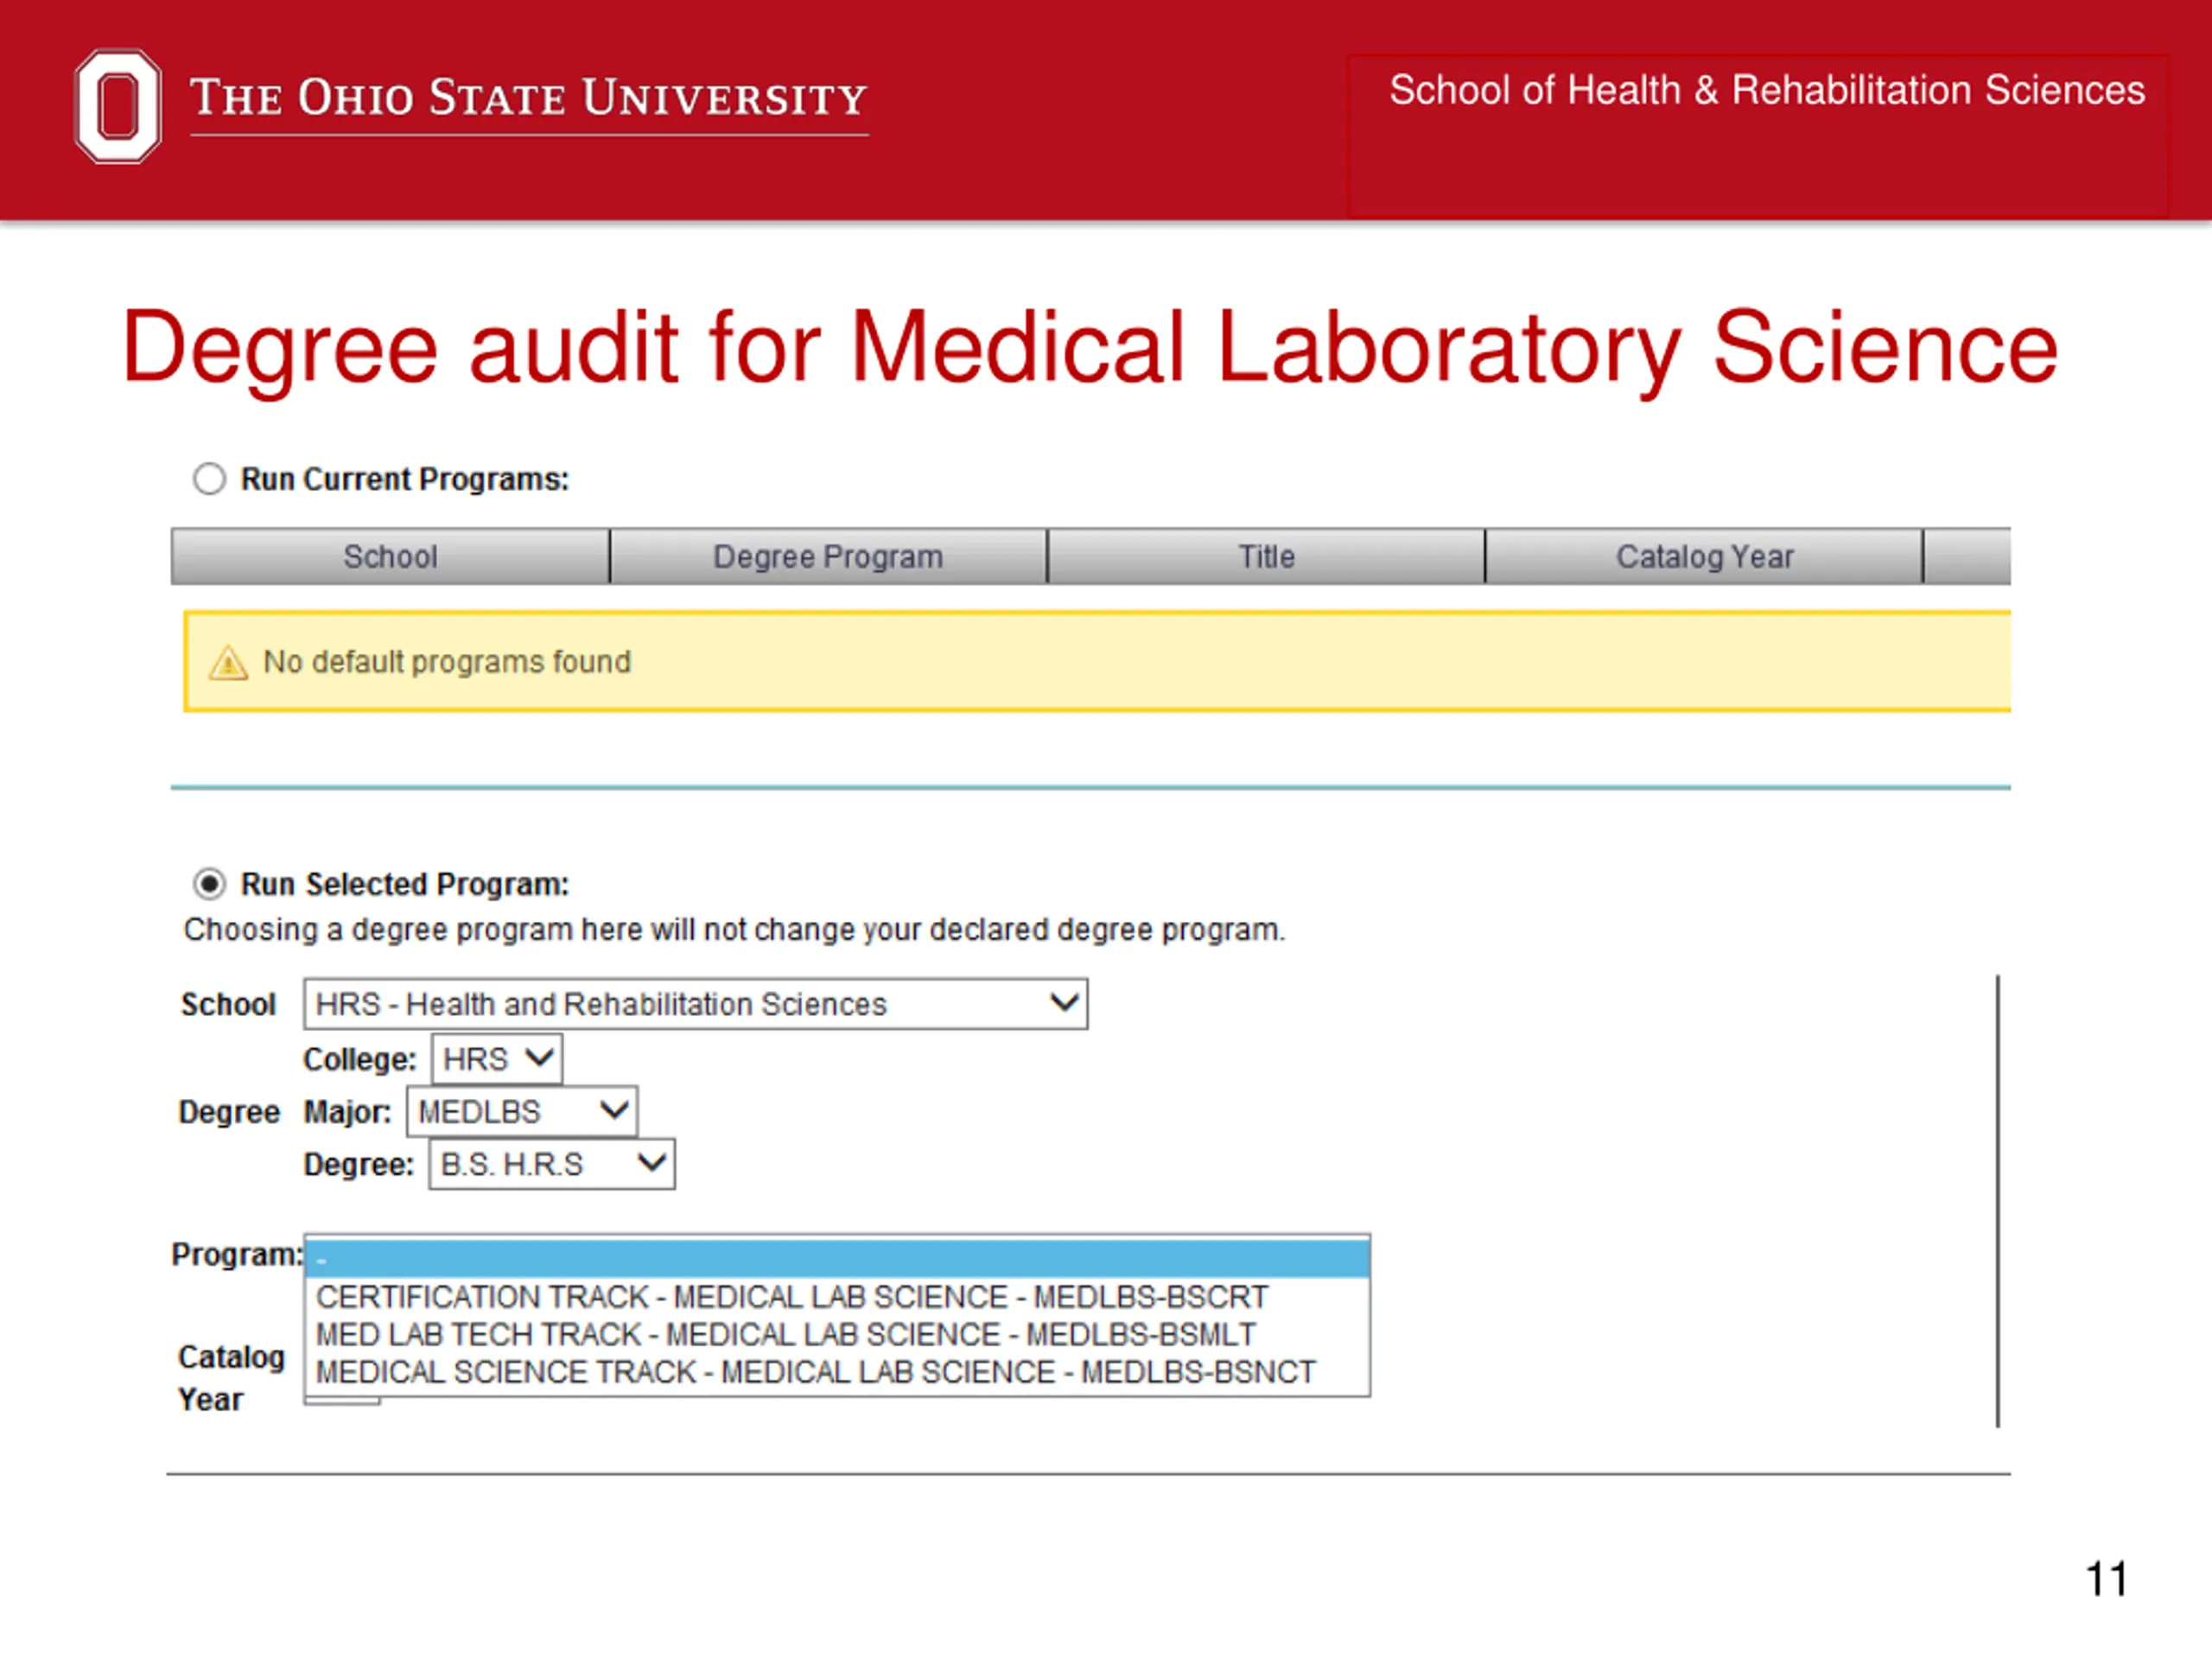Screen dimensions: 2212x1659
Task: Click School of Health & Rehabilitation Sciences text
Action: tap(1767, 90)
